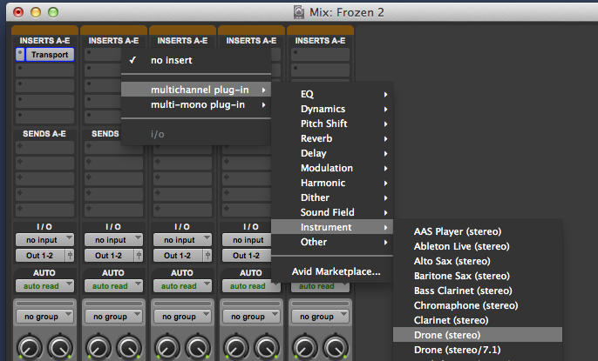Expand the Pitch Shift category
Screen dimensions: 598x361
(332, 124)
